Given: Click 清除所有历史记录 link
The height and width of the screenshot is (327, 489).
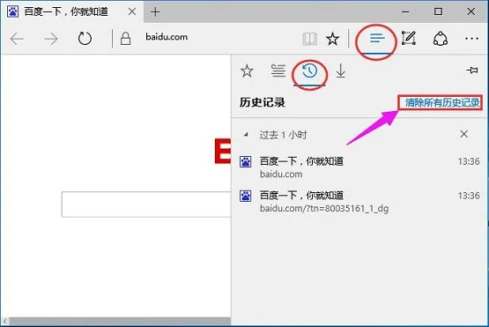Looking at the screenshot, I should pyautogui.click(x=442, y=102).
